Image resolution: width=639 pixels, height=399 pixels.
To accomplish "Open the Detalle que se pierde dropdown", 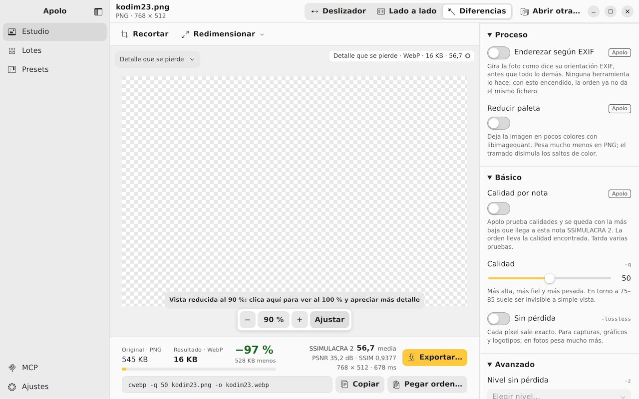I will pyautogui.click(x=157, y=59).
